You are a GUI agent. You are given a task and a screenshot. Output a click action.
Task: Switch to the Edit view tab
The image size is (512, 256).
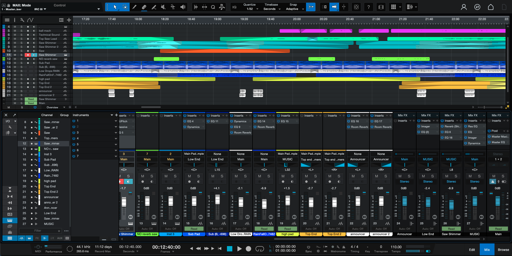pos(472,250)
